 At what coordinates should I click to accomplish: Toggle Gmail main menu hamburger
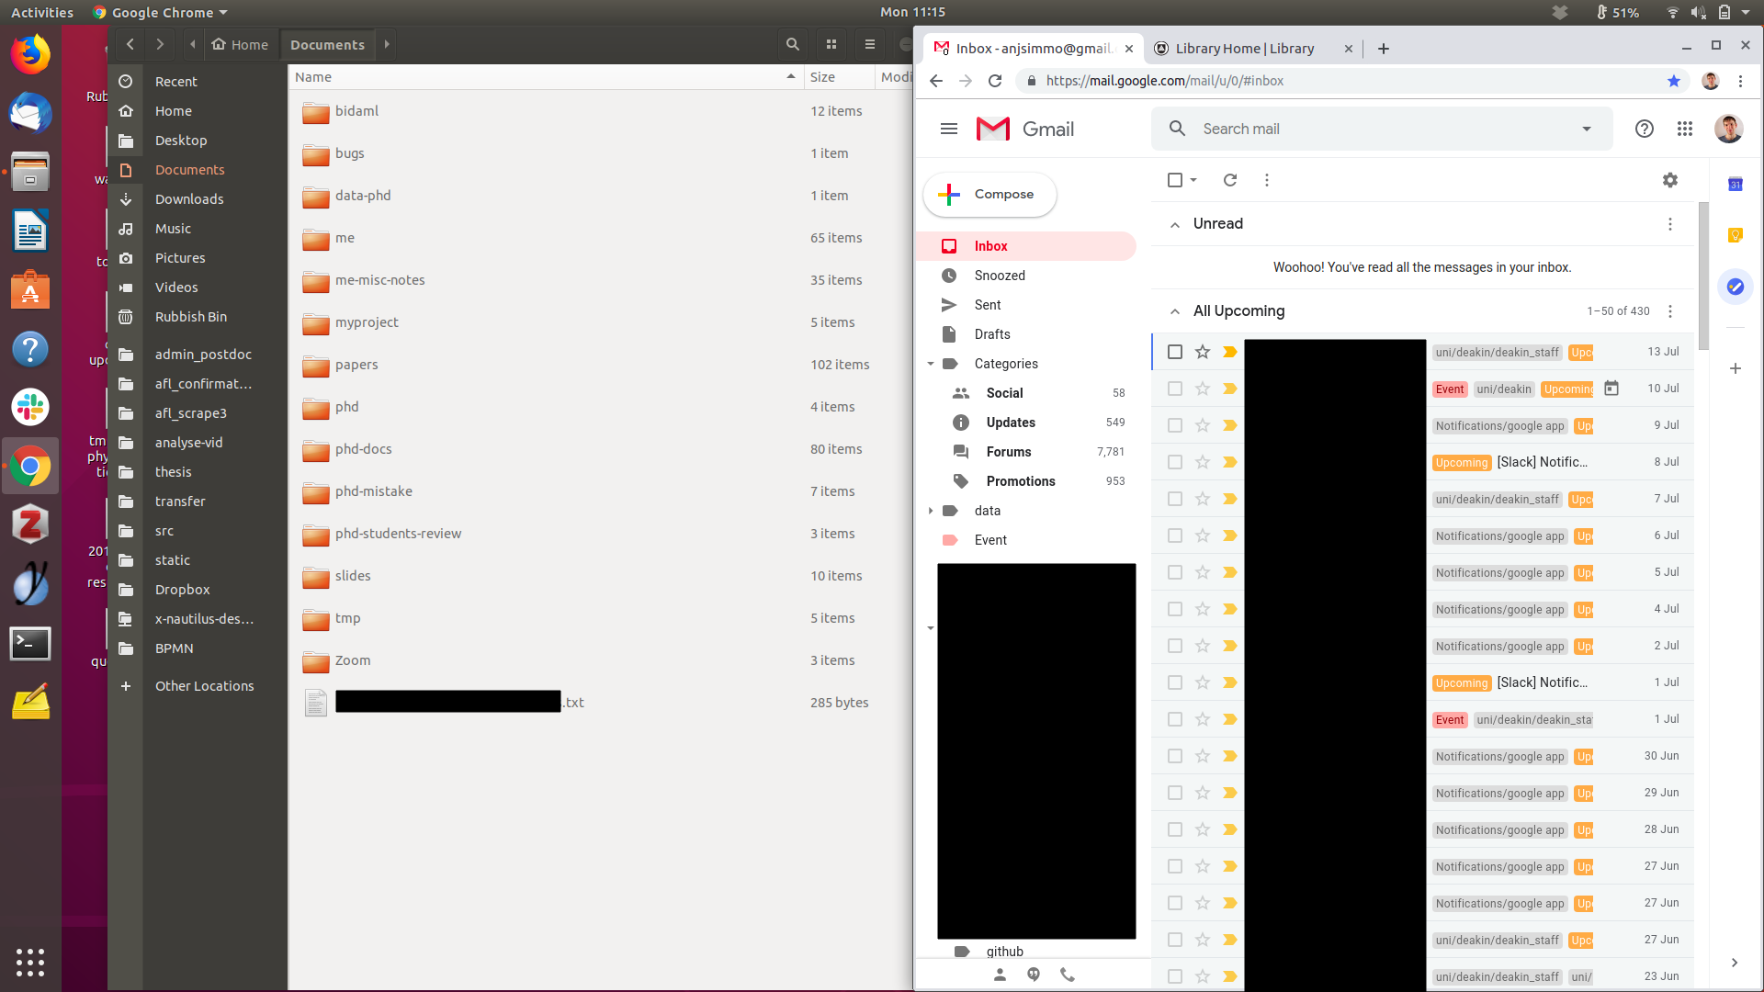pos(949,129)
